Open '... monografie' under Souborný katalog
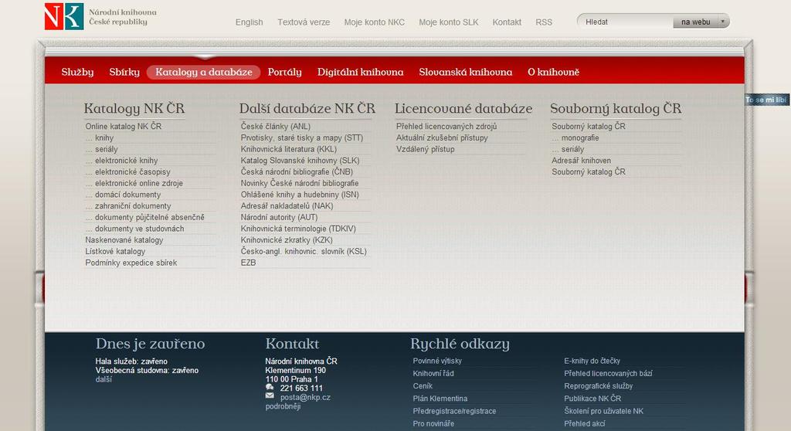791x431 pixels. pyautogui.click(x=575, y=137)
